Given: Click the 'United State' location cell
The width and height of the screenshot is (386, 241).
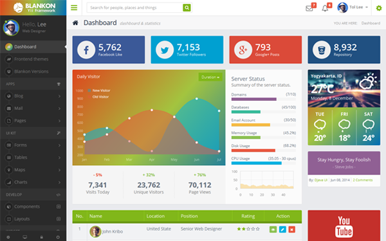Looking at the screenshot, I should (158, 229).
